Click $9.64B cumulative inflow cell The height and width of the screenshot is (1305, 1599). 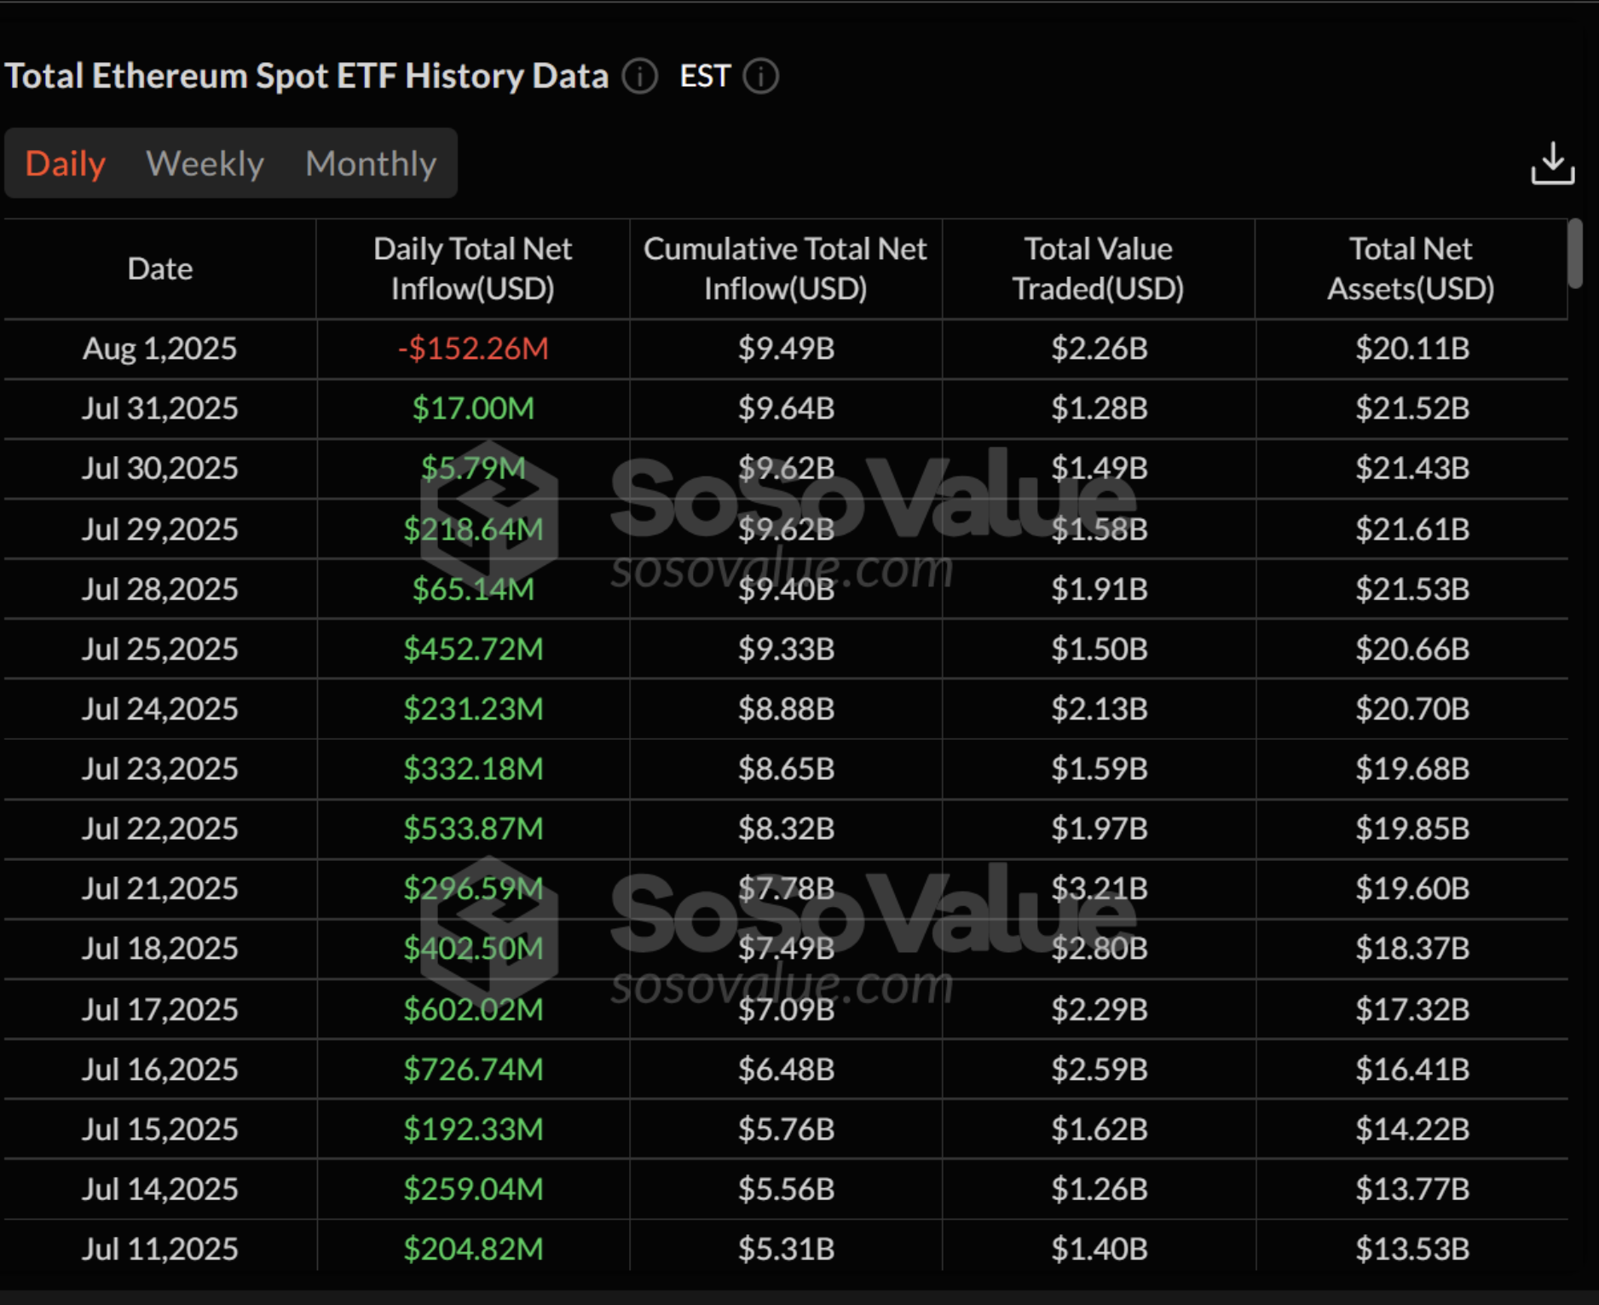pyautogui.click(x=786, y=408)
